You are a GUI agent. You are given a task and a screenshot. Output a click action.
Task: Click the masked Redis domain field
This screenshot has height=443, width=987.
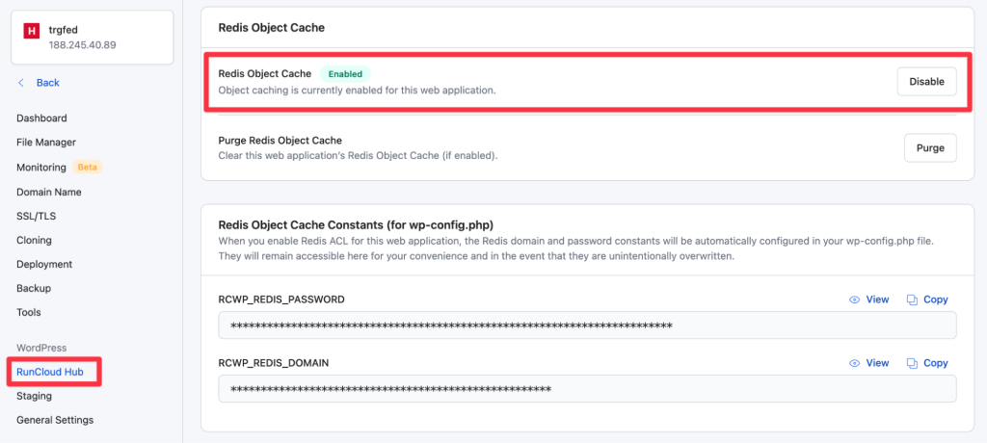pos(587,389)
